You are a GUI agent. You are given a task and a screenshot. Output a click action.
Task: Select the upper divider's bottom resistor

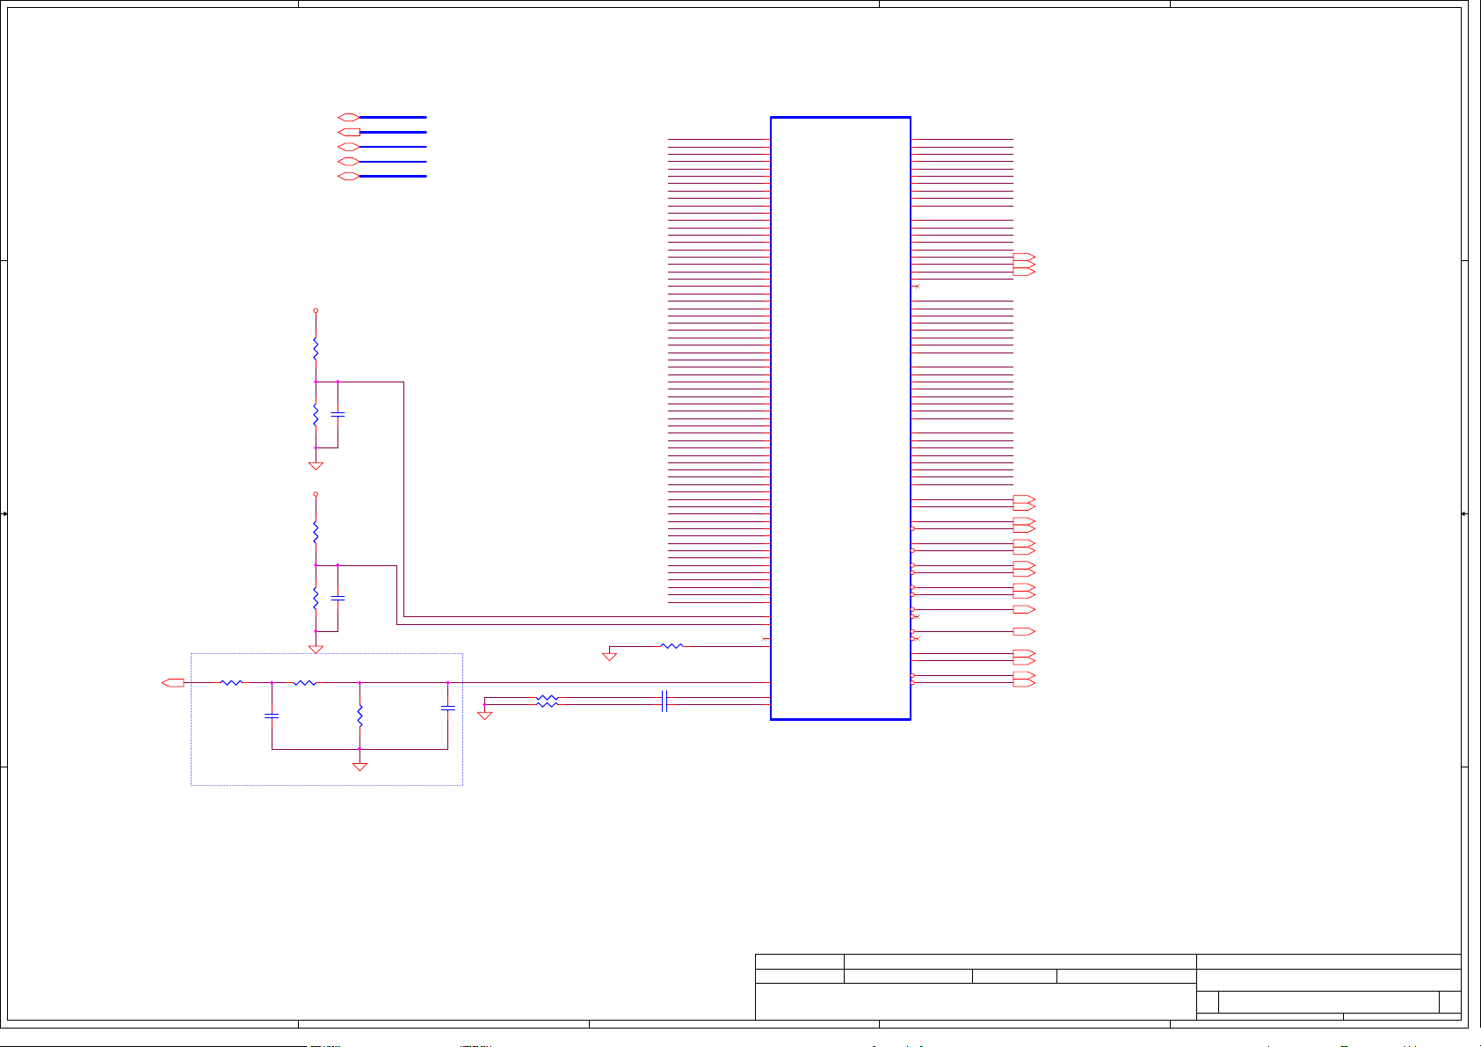(x=316, y=415)
